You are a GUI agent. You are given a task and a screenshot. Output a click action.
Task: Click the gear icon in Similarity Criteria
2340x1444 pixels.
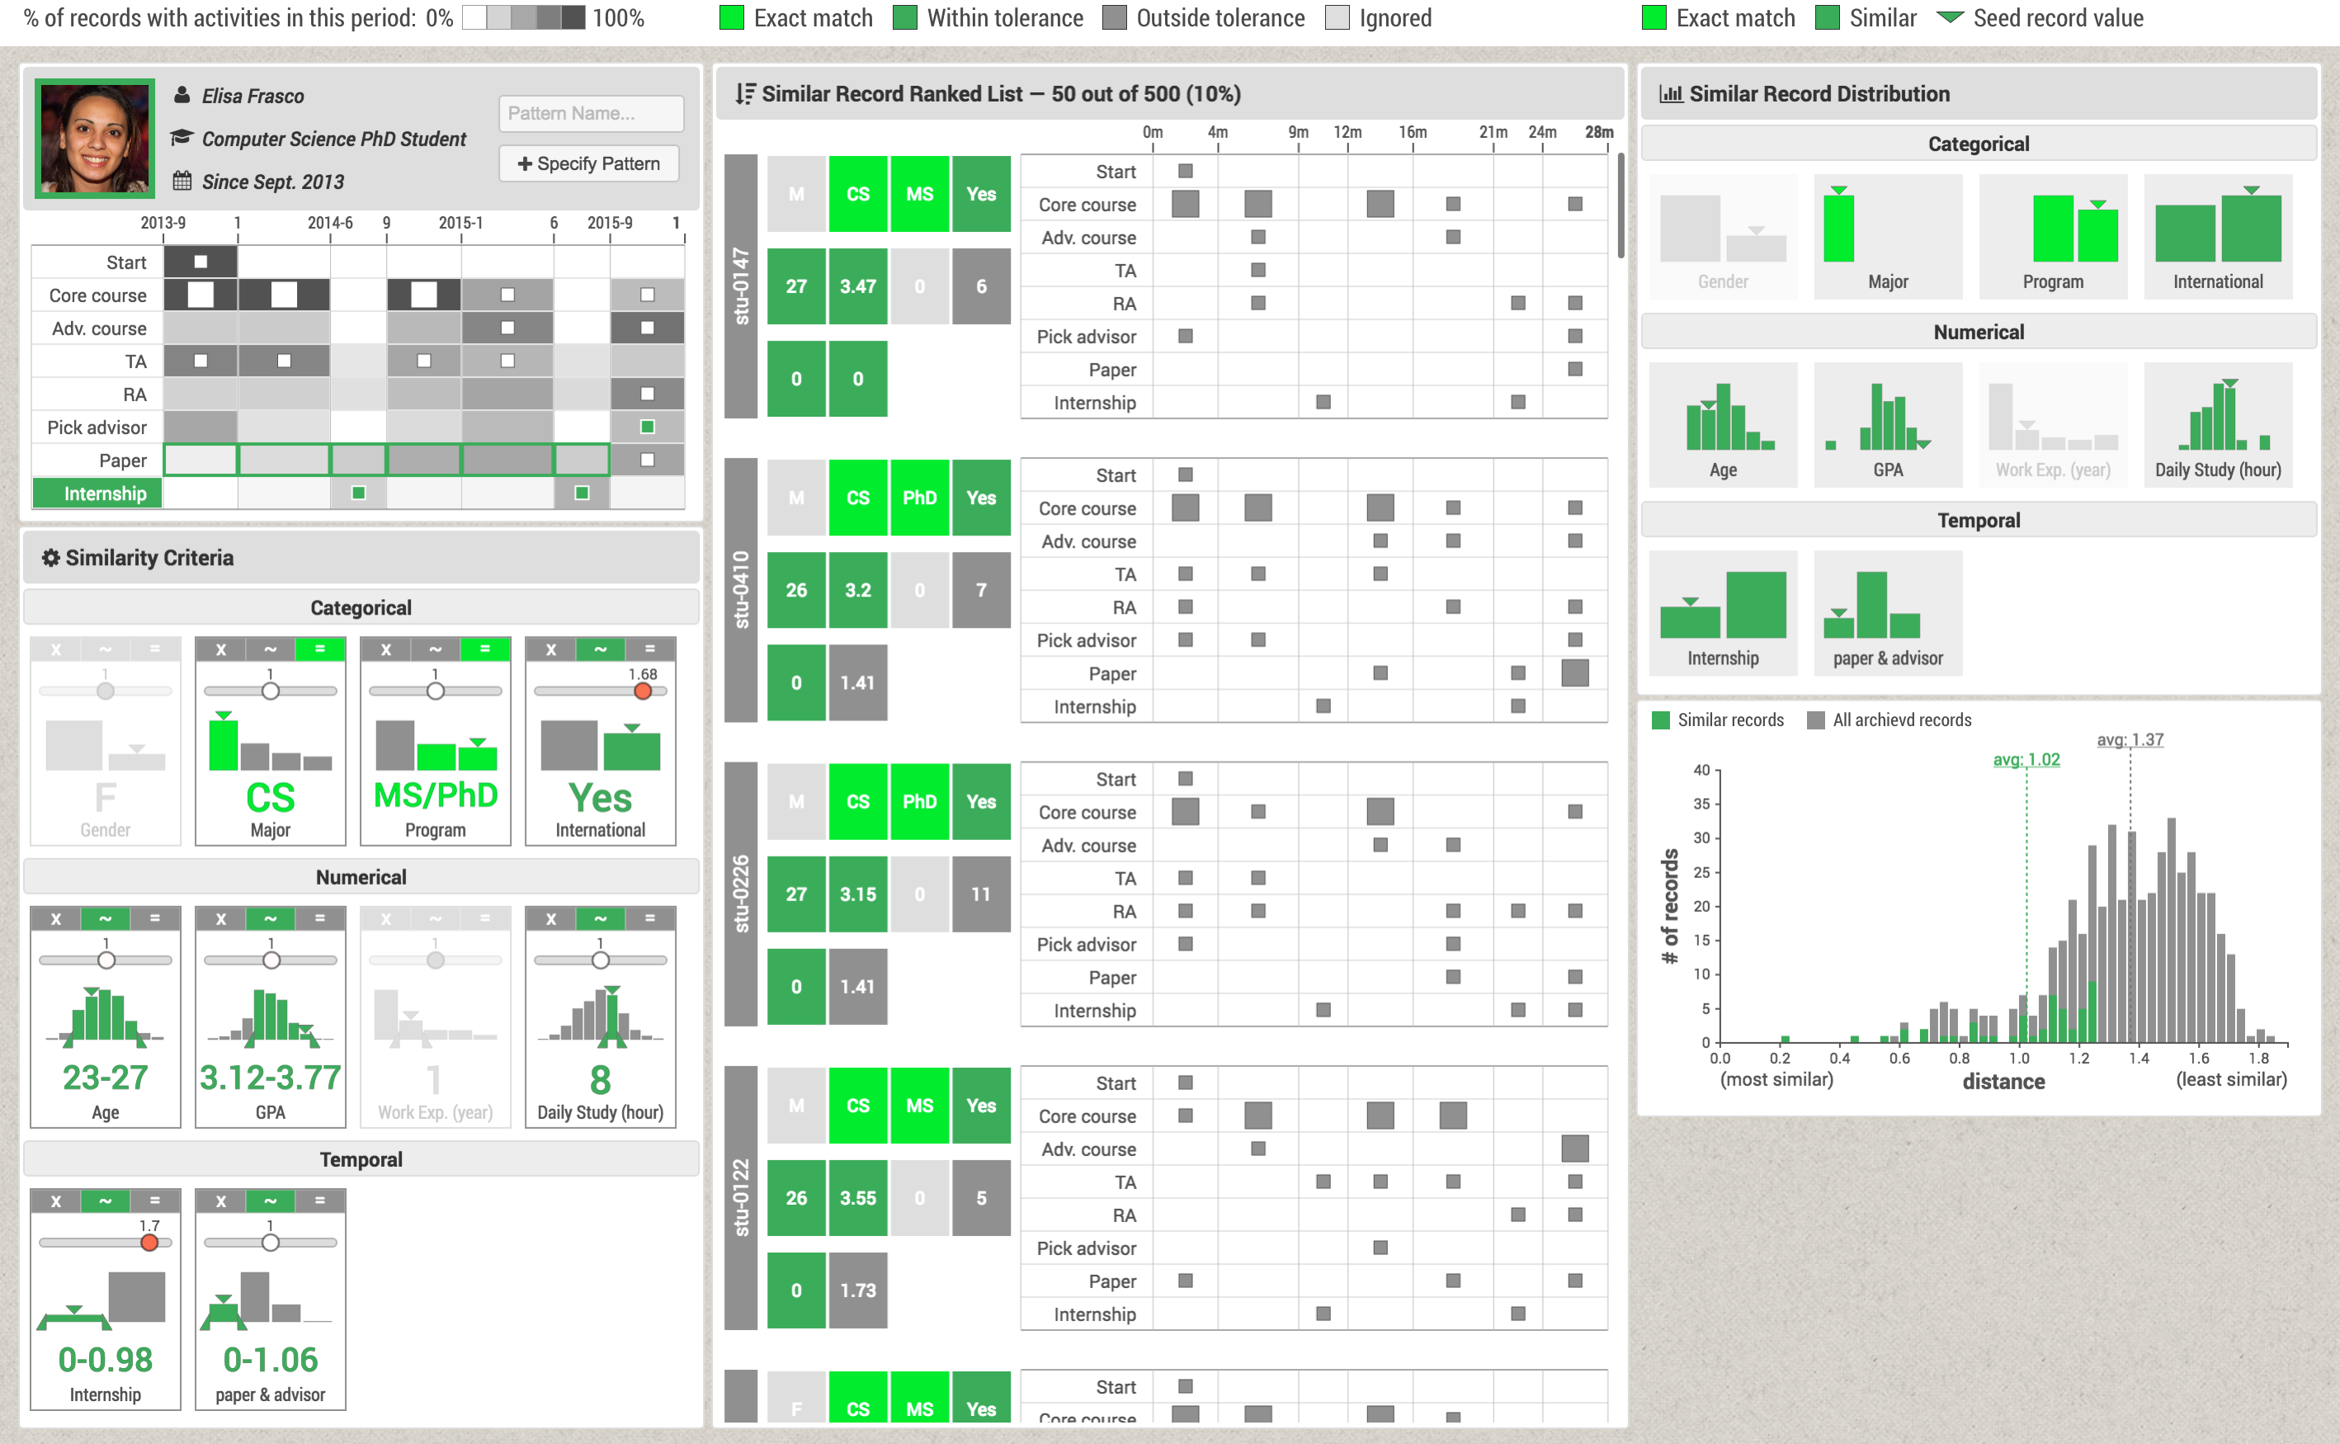[x=50, y=558]
